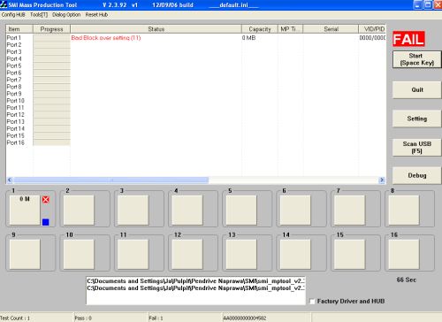This screenshot has height=322, width=442.
Task: Open the Setting button
Action: 416,119
